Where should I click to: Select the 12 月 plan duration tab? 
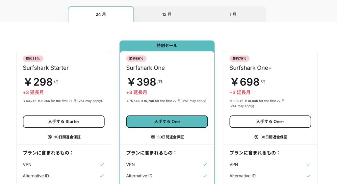(x=167, y=14)
